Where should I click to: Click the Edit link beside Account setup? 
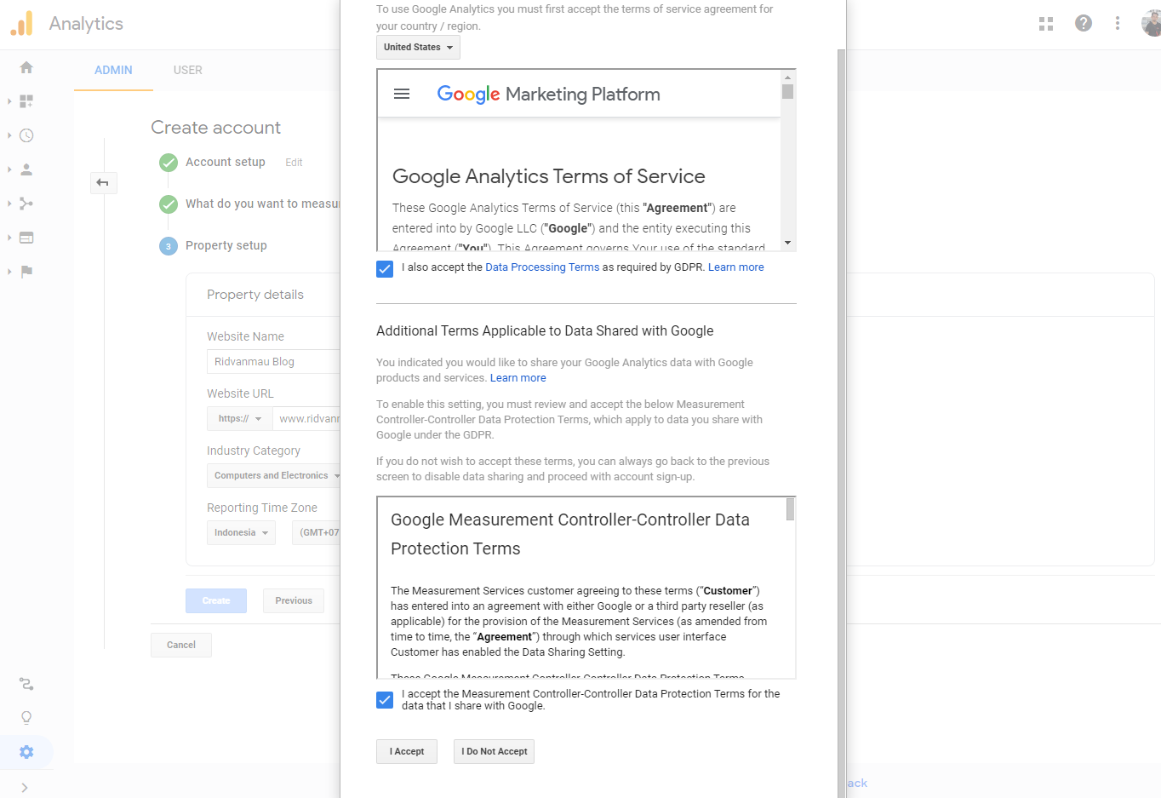(294, 163)
